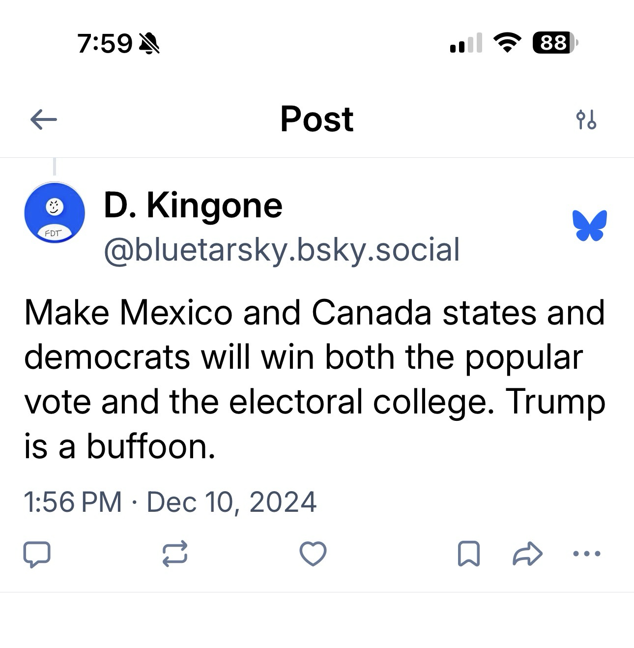
Task: Tap the post text about Mexico and Canada
Action: (315, 379)
